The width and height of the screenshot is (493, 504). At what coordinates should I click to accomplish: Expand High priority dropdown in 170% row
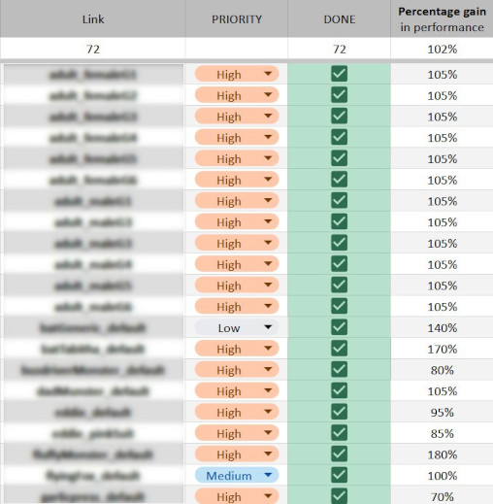tap(237, 349)
